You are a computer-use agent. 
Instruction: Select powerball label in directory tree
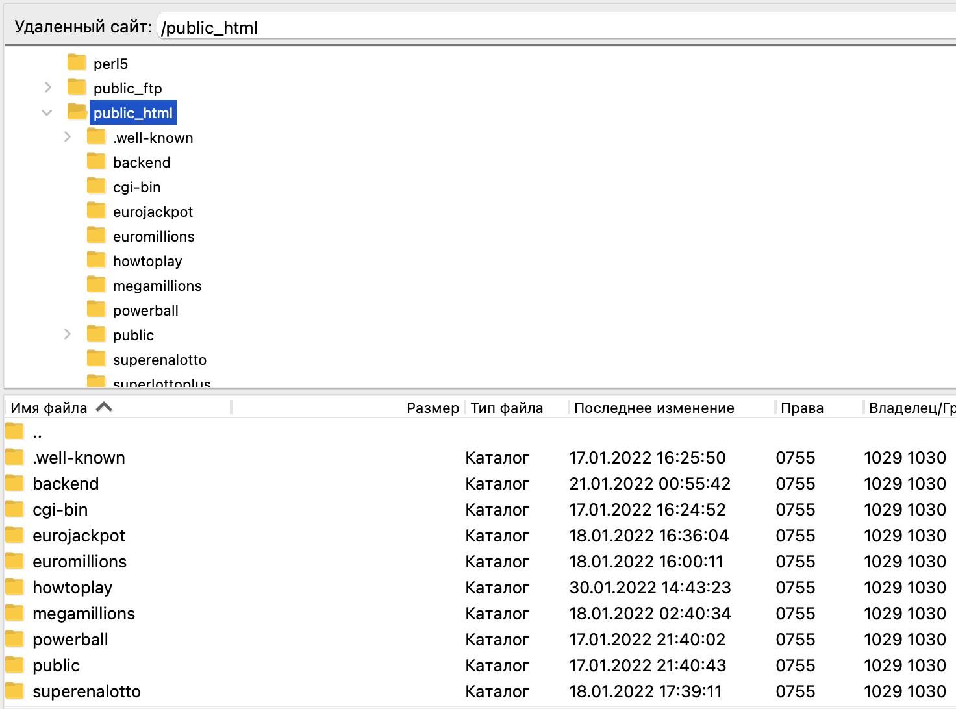tap(145, 310)
